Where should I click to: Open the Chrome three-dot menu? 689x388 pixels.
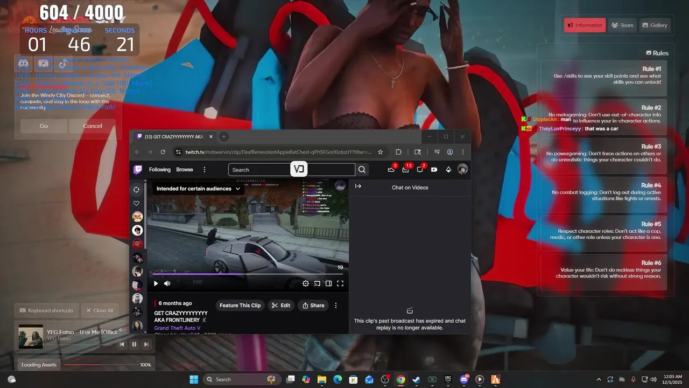(x=463, y=152)
